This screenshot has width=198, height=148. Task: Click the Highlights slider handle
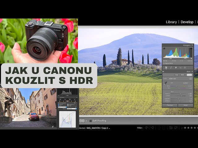point(178,99)
